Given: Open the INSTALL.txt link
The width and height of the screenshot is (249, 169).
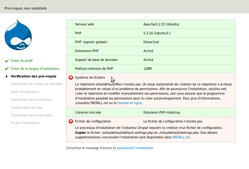Looking at the screenshot, I should pos(181,137).
